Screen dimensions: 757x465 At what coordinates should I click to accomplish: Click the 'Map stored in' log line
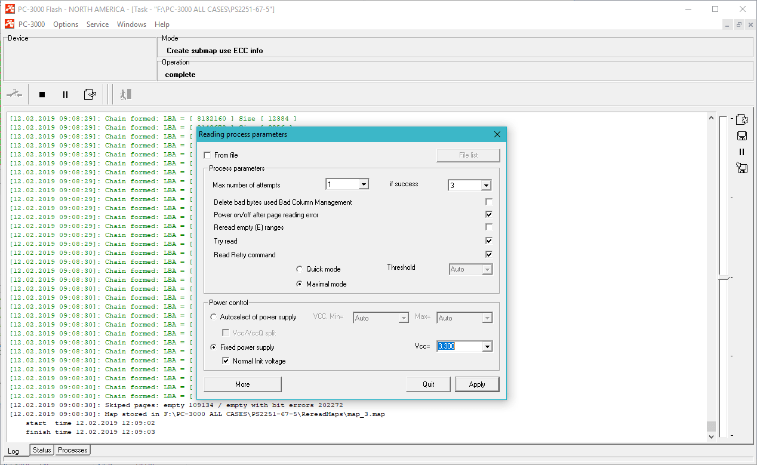click(197, 414)
